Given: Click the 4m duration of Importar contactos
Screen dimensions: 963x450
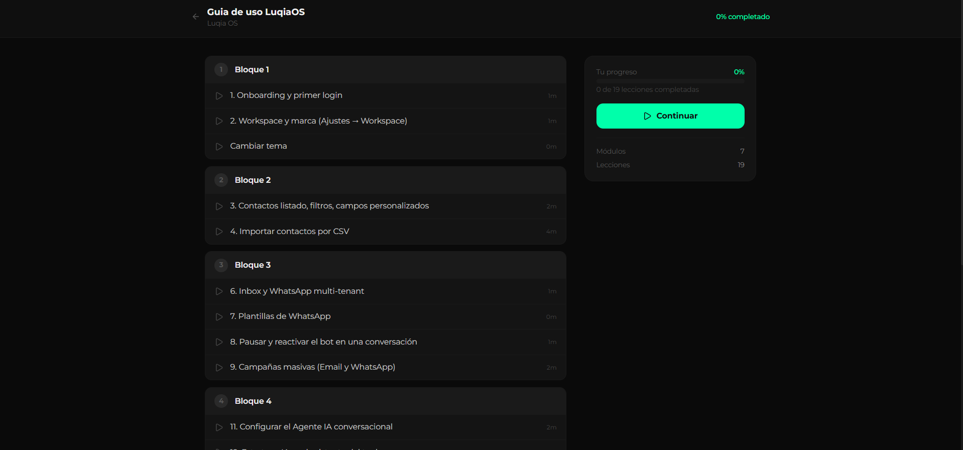Looking at the screenshot, I should 551,232.
